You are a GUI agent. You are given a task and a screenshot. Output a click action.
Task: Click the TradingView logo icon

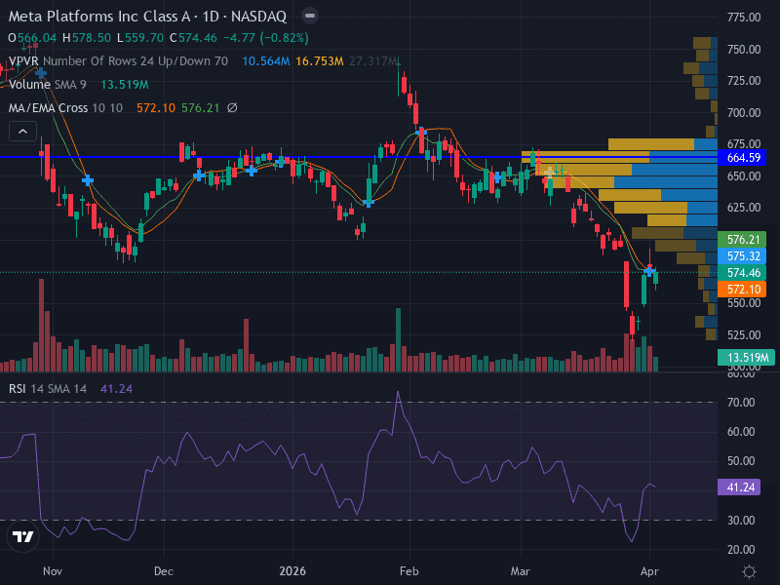pyautogui.click(x=22, y=536)
